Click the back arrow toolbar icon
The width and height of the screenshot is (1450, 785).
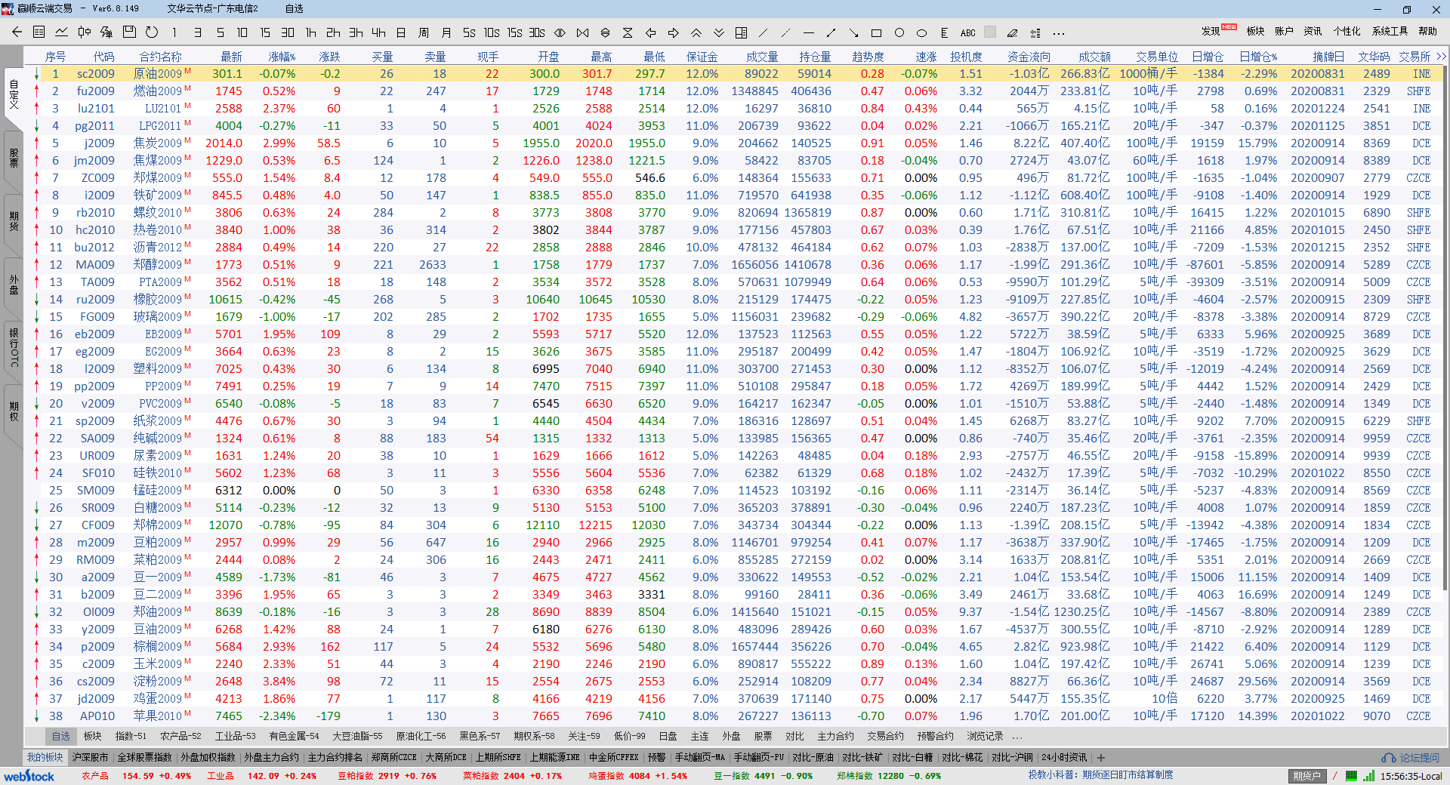(x=17, y=32)
